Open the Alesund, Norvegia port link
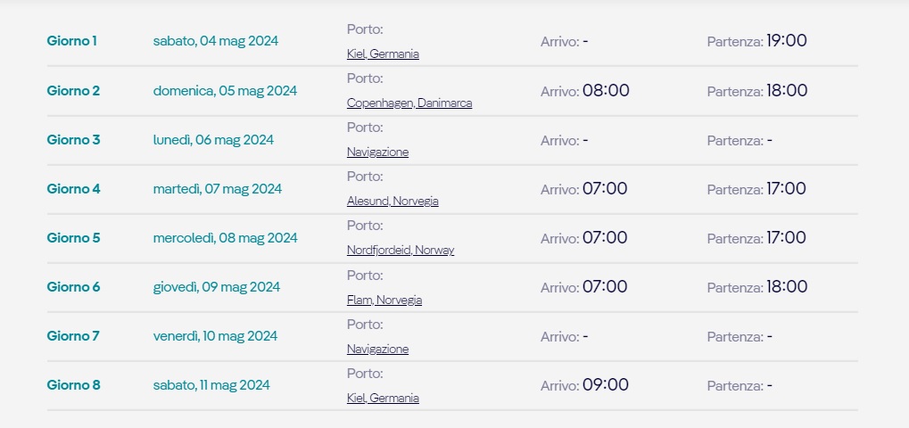 (x=393, y=201)
